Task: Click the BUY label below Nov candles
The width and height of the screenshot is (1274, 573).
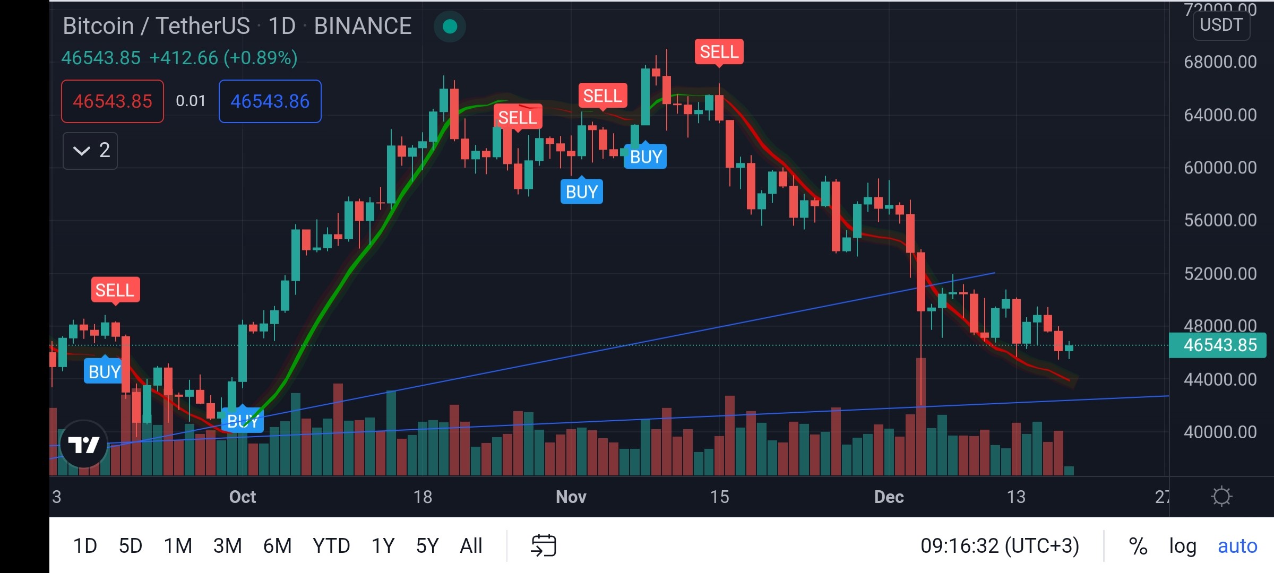Action: [x=582, y=191]
